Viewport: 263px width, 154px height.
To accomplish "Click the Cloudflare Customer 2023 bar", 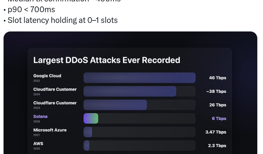I will [x=115, y=105].
